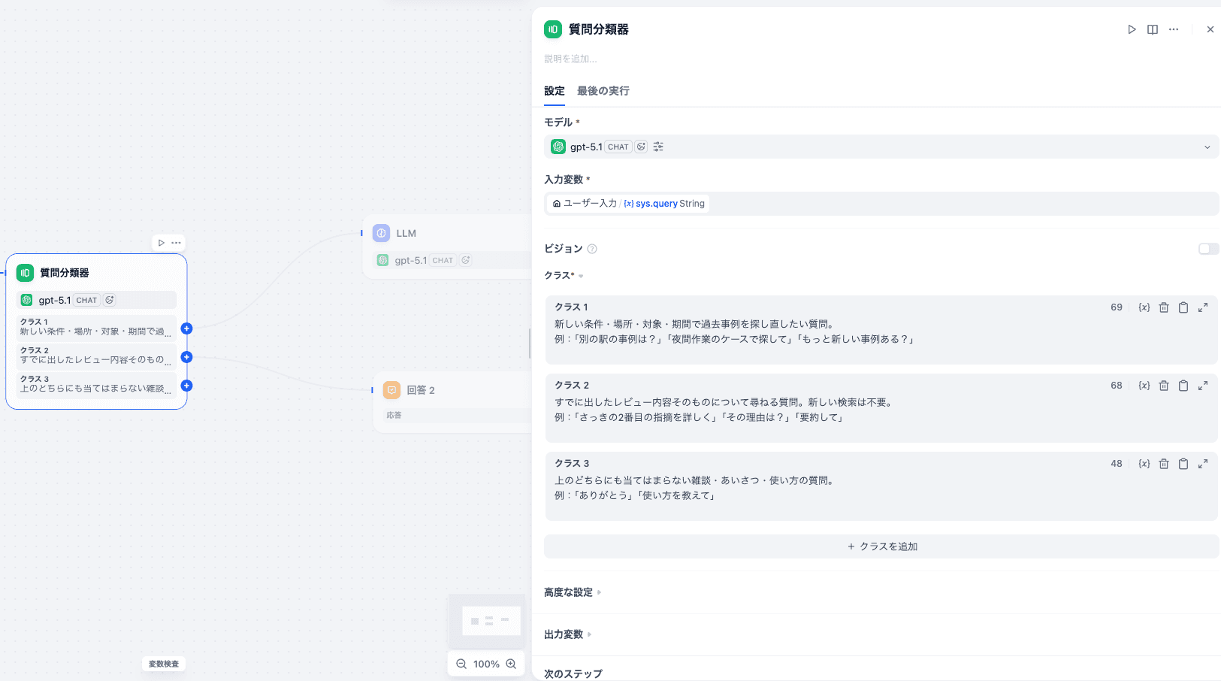Select the sys.query input variable field
The image size is (1221, 681).
click(881, 204)
